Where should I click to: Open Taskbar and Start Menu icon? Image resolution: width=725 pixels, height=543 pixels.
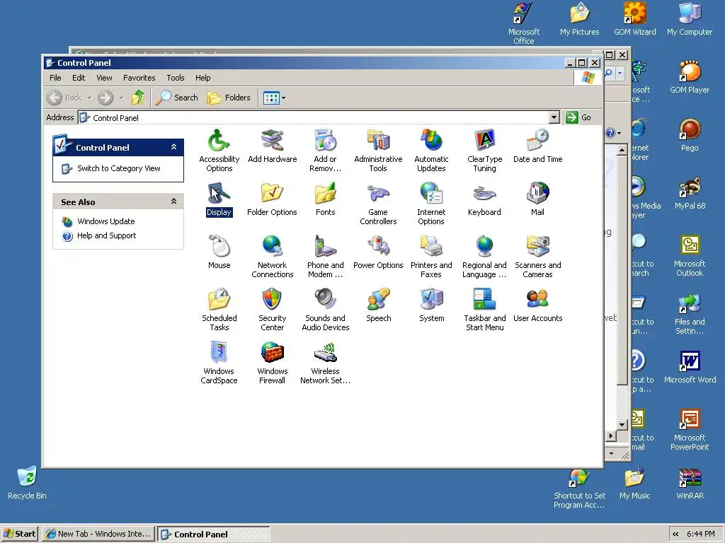pyautogui.click(x=484, y=310)
